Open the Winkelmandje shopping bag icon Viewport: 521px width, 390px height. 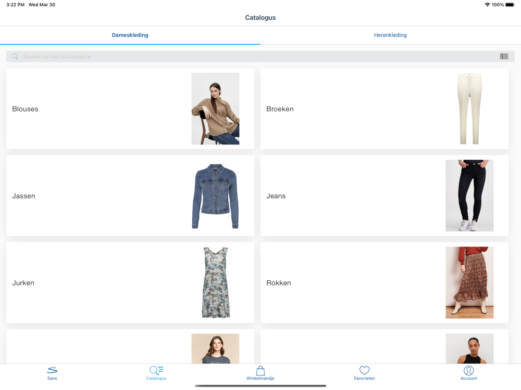click(x=260, y=370)
